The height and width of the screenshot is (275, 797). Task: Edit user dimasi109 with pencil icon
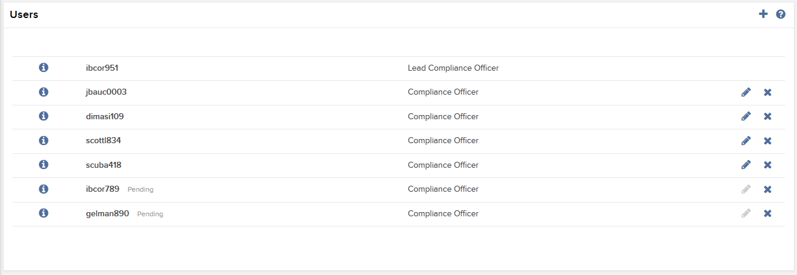tap(746, 116)
